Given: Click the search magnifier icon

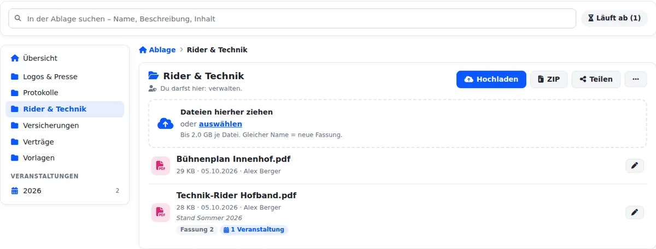Looking at the screenshot, I should [x=18, y=18].
